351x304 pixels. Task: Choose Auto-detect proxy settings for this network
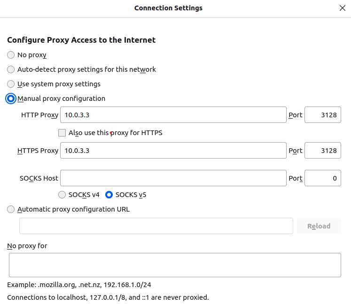pos(11,69)
